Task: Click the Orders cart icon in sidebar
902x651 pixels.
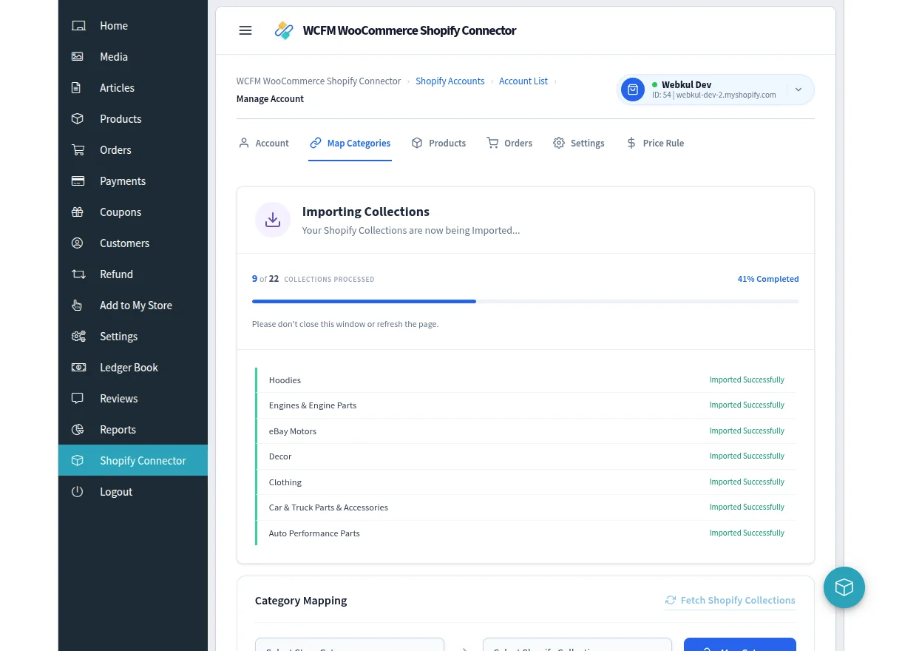Action: click(x=78, y=150)
